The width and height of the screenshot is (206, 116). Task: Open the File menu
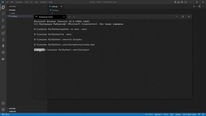click(x=7, y=2)
